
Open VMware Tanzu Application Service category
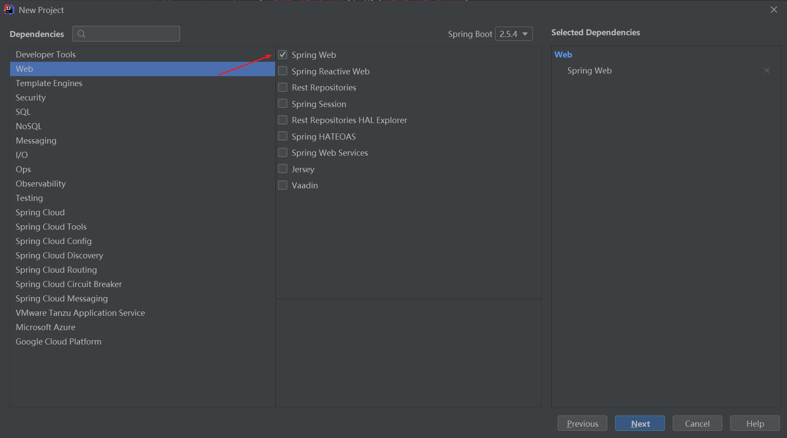pyautogui.click(x=142, y=313)
